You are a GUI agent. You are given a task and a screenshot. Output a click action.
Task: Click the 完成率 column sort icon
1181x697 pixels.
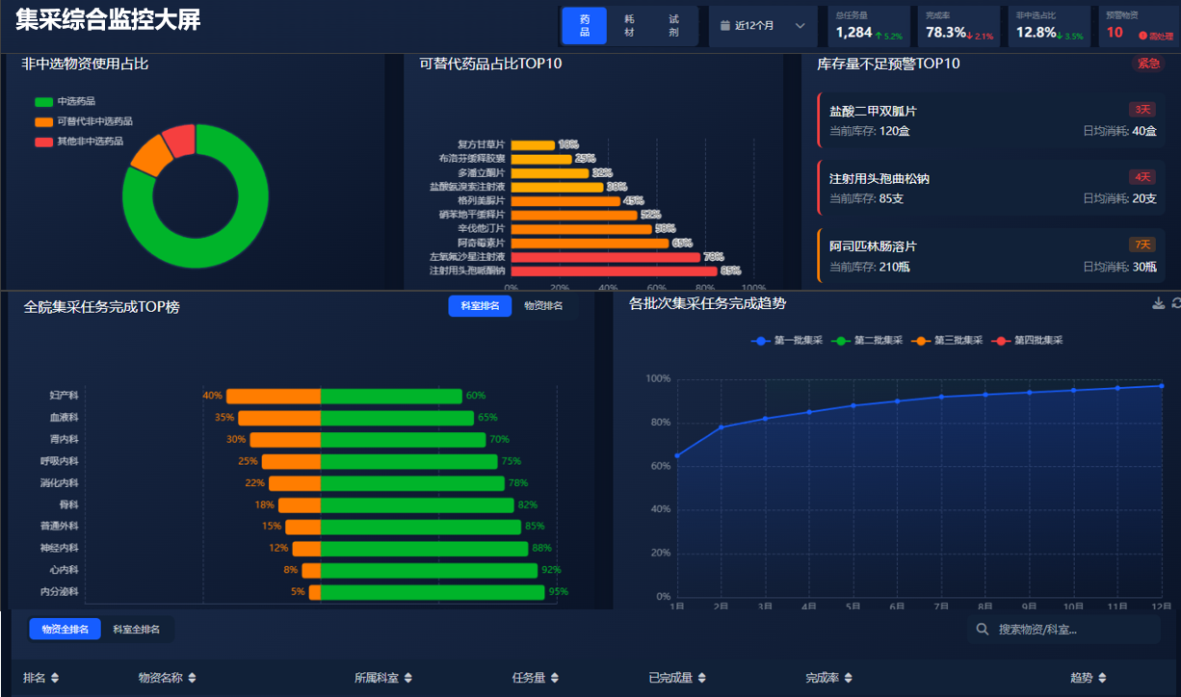click(848, 679)
